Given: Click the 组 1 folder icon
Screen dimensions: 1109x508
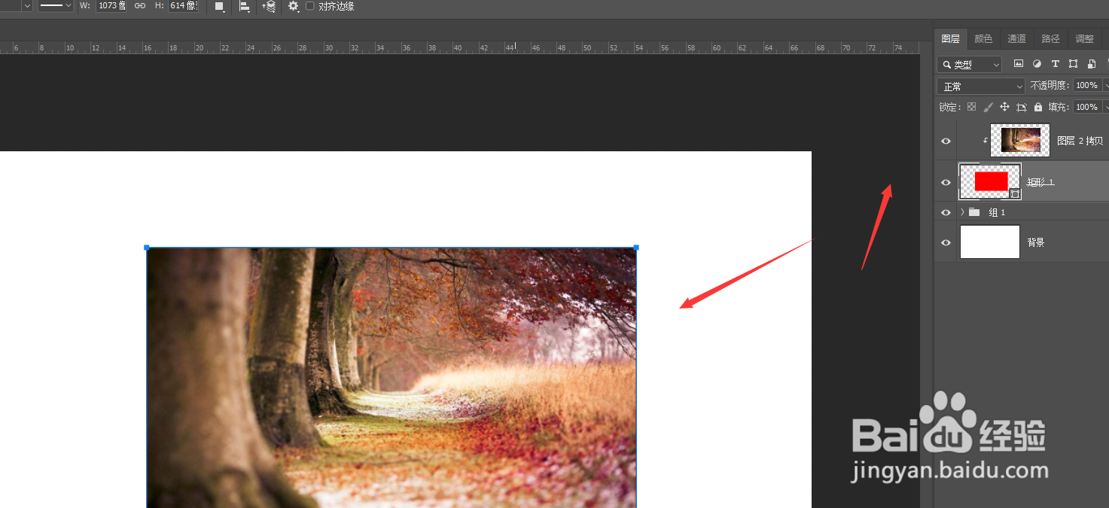Looking at the screenshot, I should (975, 212).
